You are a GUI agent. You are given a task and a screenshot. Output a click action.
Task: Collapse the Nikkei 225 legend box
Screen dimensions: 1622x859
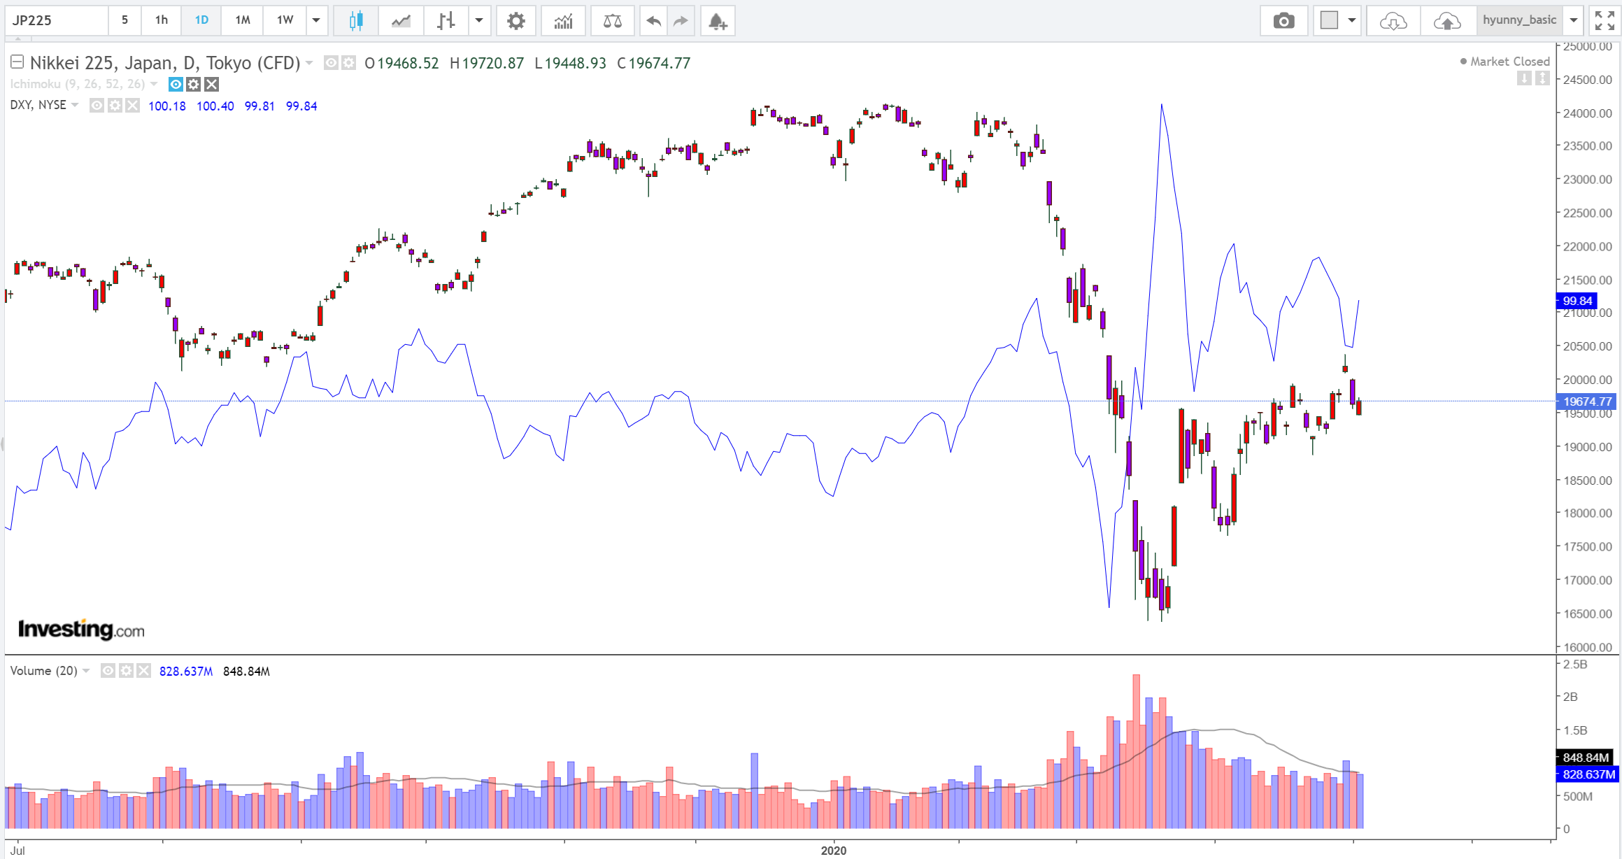tap(17, 62)
